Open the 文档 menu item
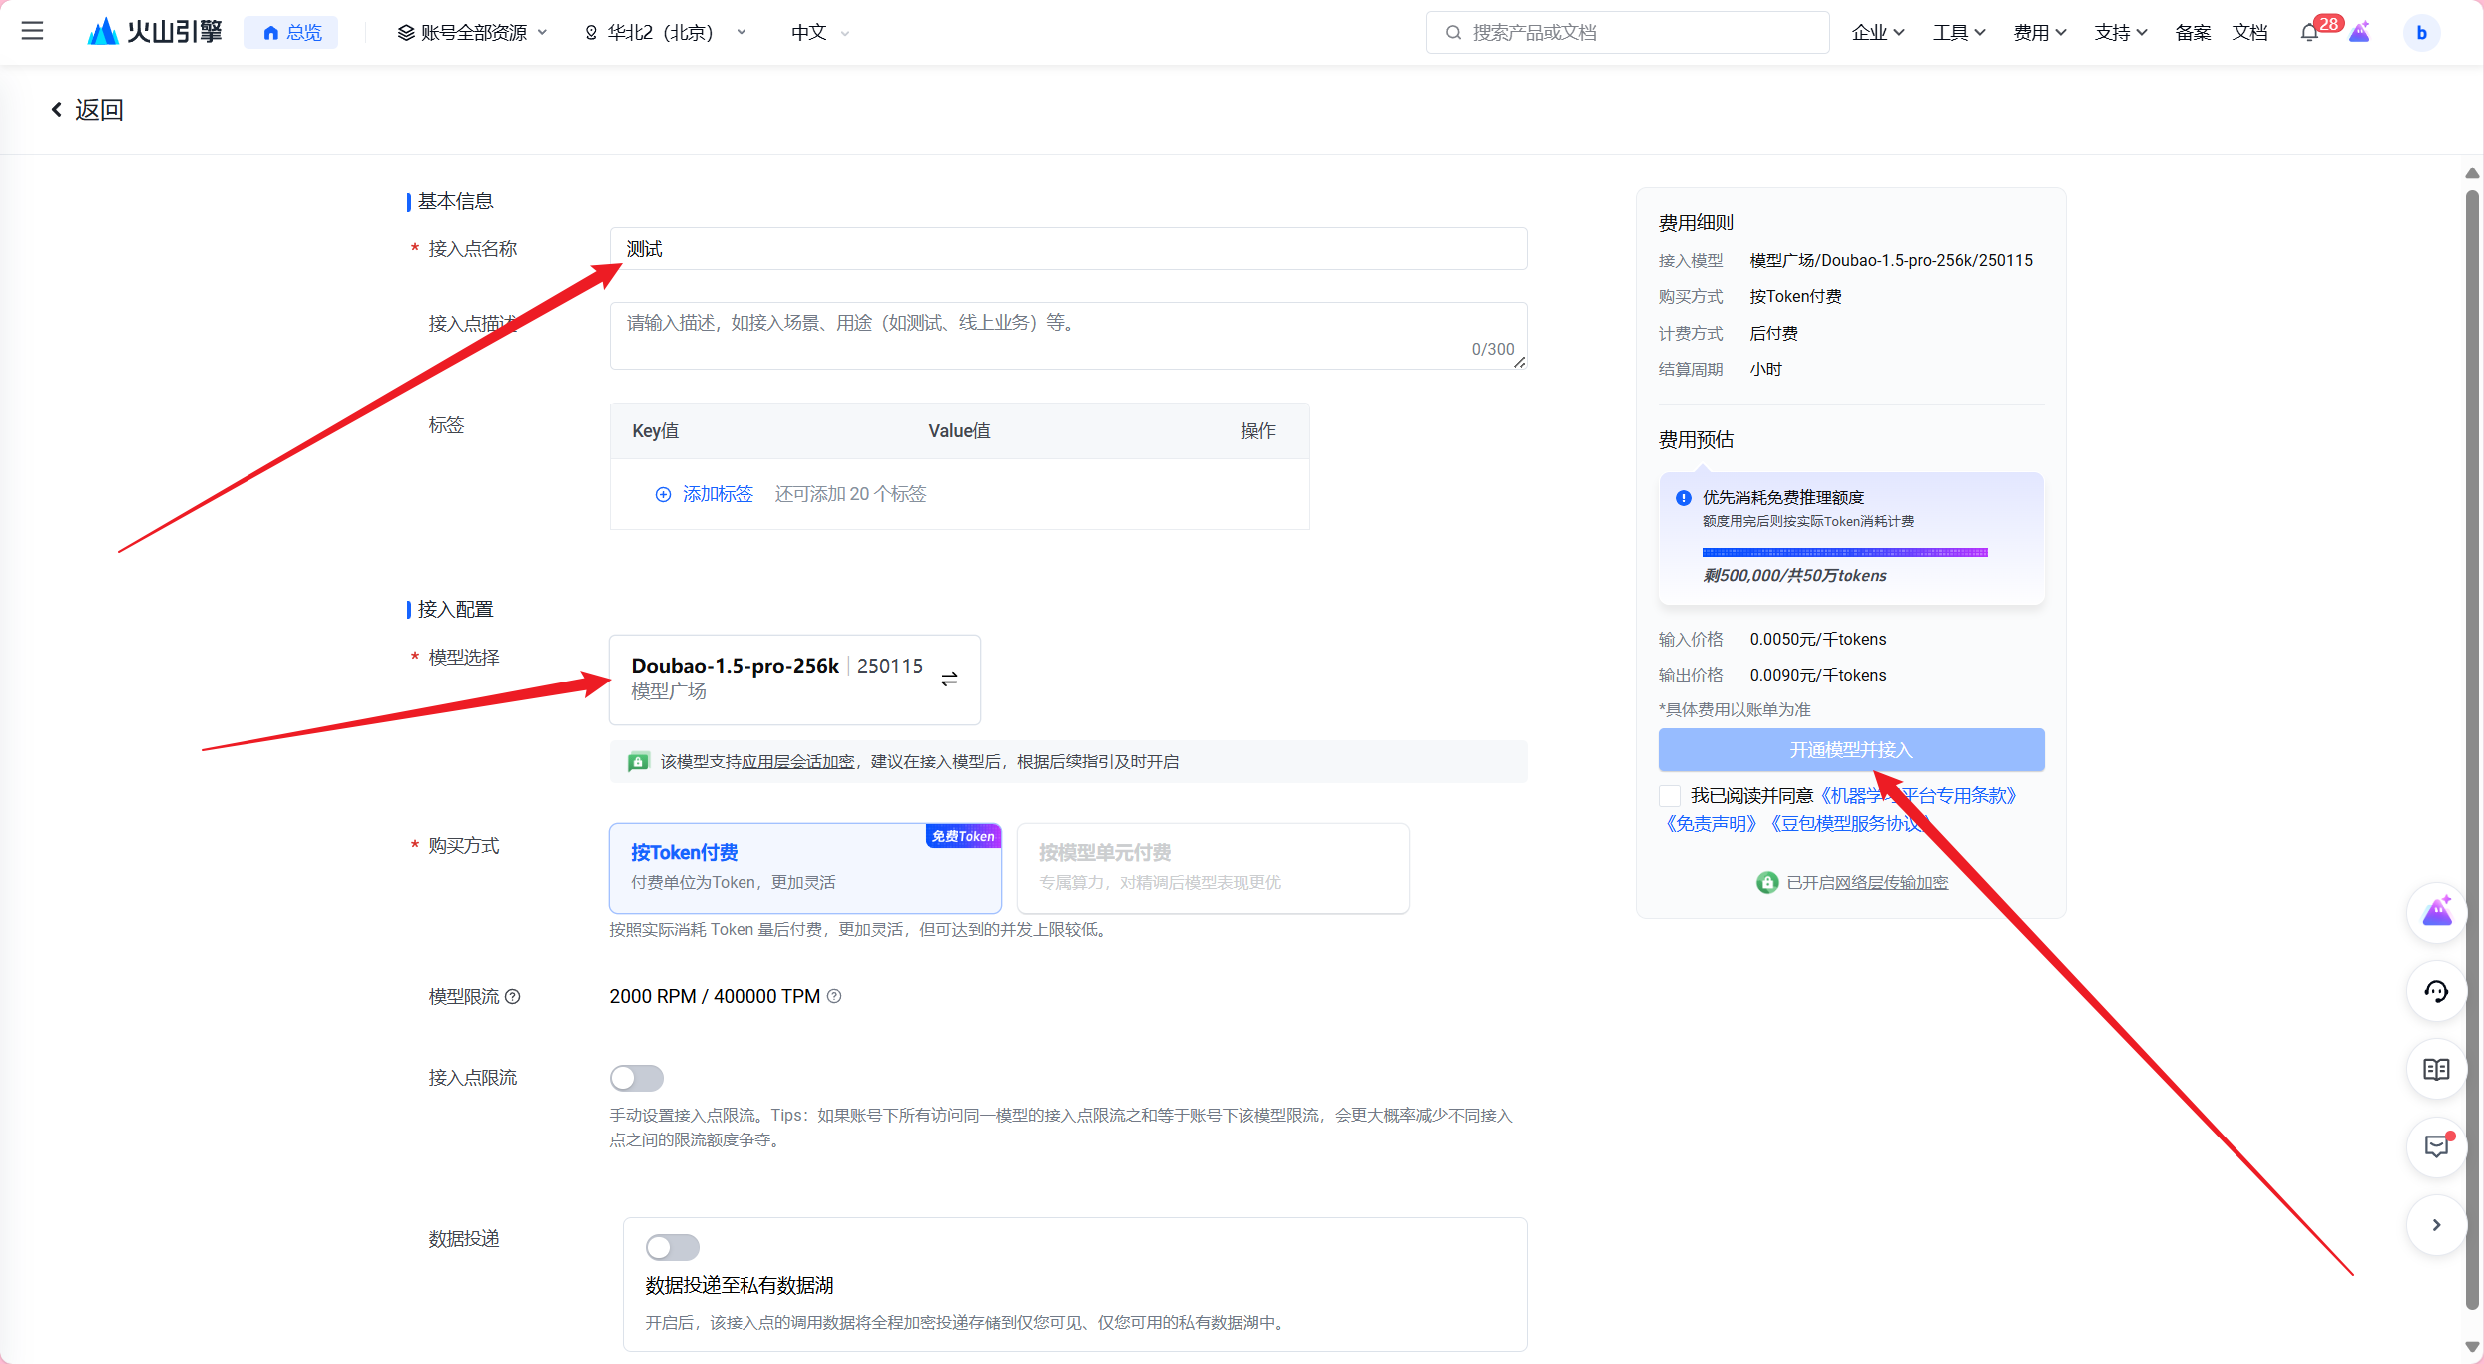 (2250, 33)
